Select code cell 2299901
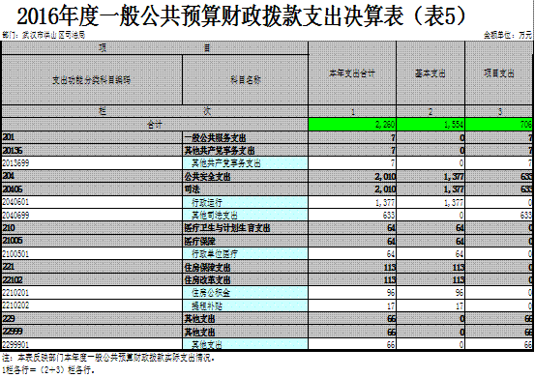Screen dimensions: 535x378 [x=92, y=344]
